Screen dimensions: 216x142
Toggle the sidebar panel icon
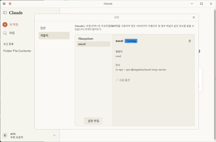click(5, 13)
